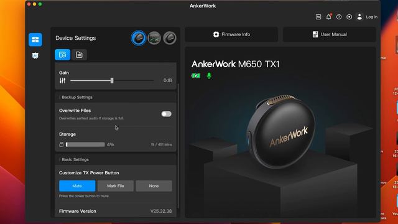
Task: Open the help question mark icon
Action: [339, 17]
